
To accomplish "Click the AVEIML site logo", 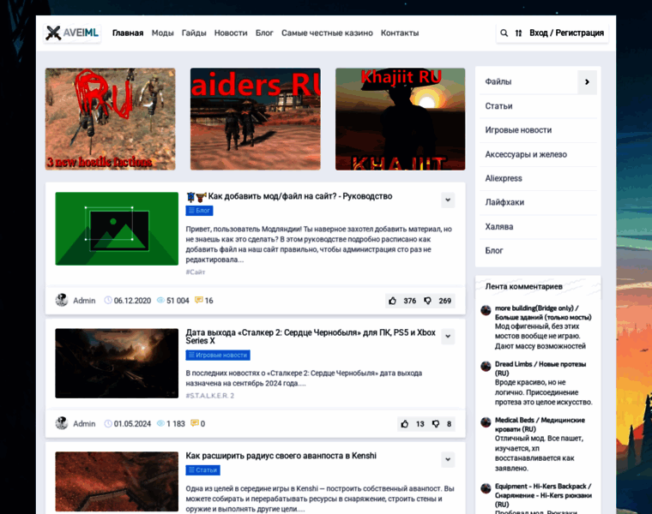I will point(72,33).
